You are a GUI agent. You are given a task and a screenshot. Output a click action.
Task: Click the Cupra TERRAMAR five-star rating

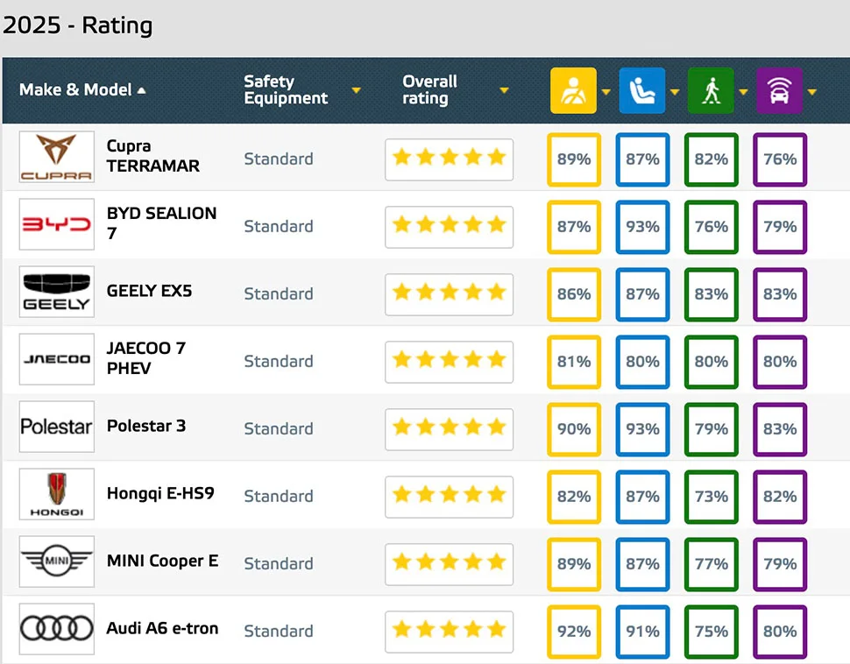coord(449,159)
